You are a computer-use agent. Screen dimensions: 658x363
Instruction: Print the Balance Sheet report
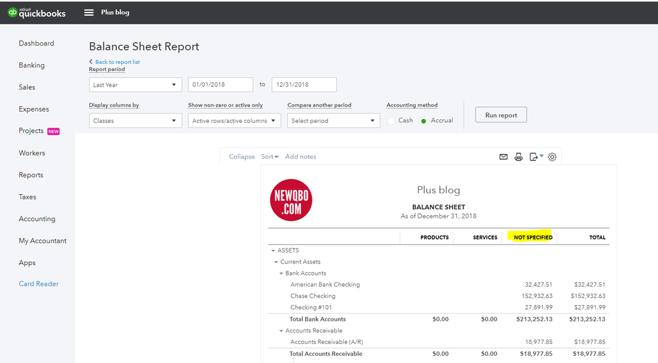(518, 157)
